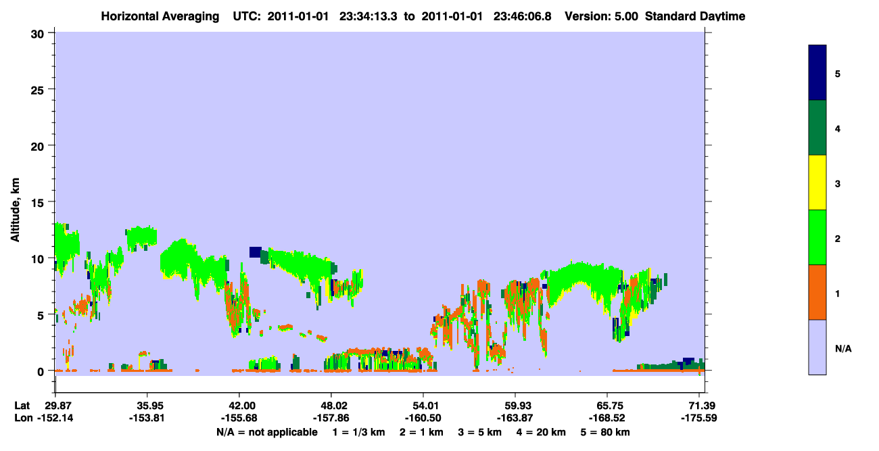The height and width of the screenshot is (451, 879).
Task: Click the longitude value '-175.59'
Action: [x=699, y=418]
